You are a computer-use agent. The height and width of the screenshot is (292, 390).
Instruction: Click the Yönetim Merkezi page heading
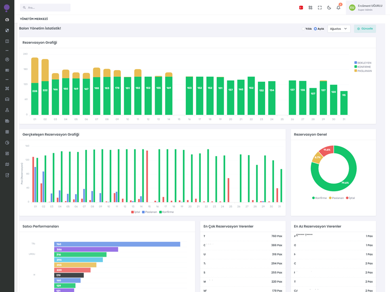click(34, 19)
